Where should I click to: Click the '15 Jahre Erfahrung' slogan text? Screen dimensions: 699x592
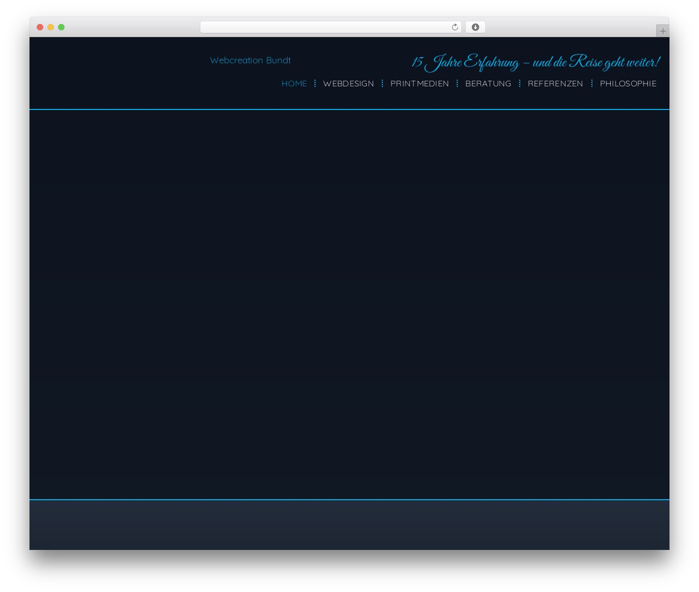(x=536, y=62)
